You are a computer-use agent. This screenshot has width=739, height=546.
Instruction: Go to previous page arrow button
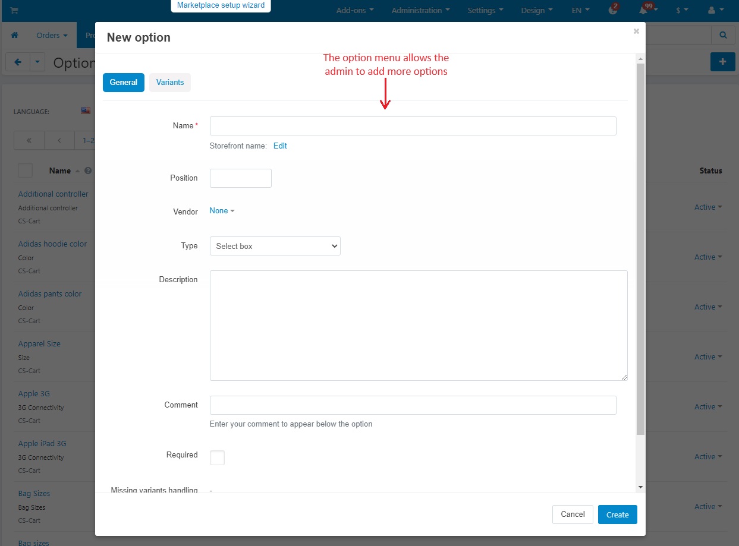[59, 141]
